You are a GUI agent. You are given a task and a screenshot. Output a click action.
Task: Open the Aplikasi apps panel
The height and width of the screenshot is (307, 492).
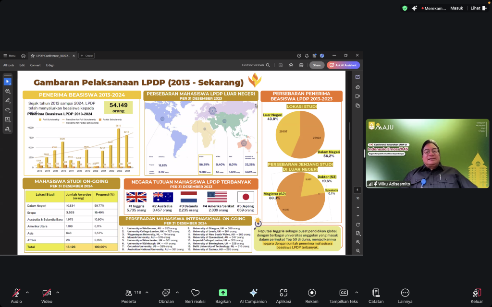coord(283,293)
